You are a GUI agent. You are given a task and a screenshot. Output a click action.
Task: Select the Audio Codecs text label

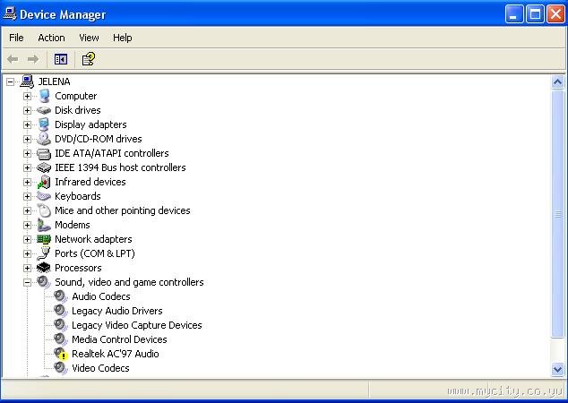(101, 296)
